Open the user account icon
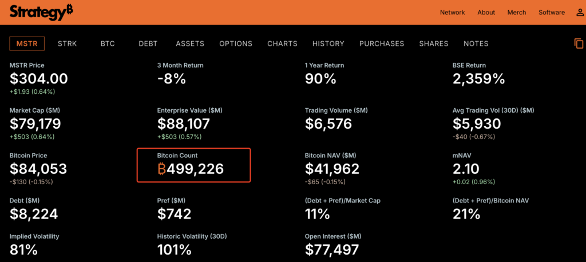The image size is (586, 262). 580,13
